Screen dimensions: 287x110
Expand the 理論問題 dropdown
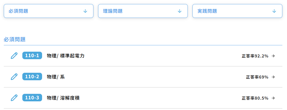143,11
